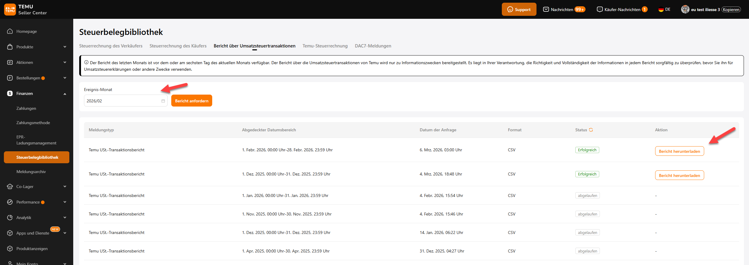Screen dimensions: 749x265
Task: Click request date 14. Jan. 2026, 06:22 Uhr
Action: [441, 232]
